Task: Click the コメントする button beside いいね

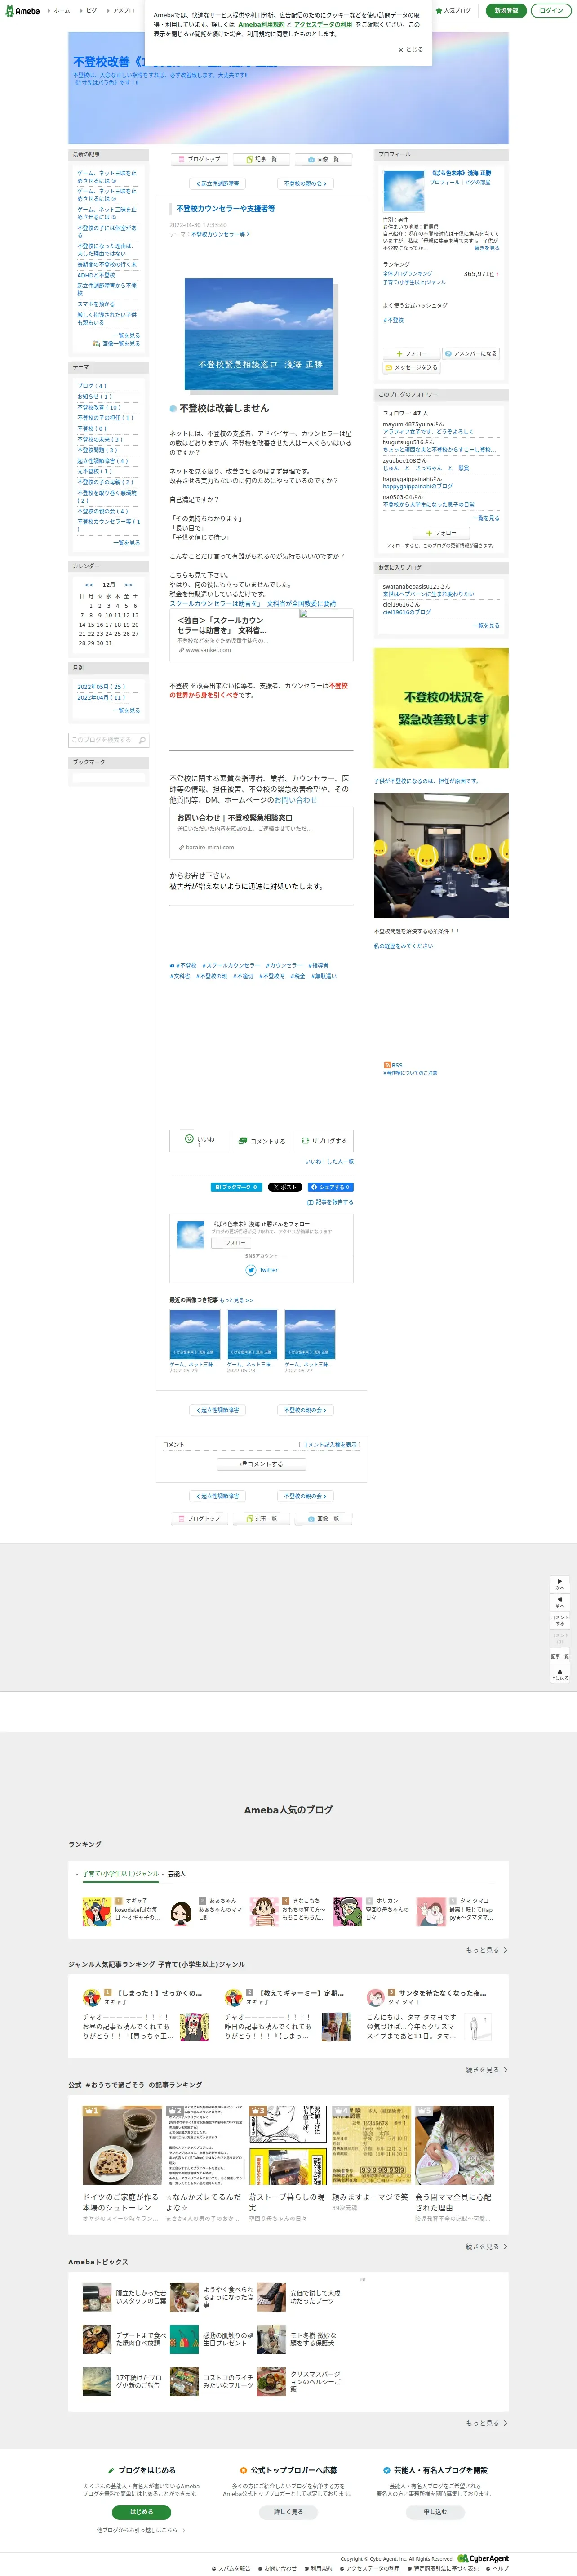Action: pyautogui.click(x=261, y=1141)
